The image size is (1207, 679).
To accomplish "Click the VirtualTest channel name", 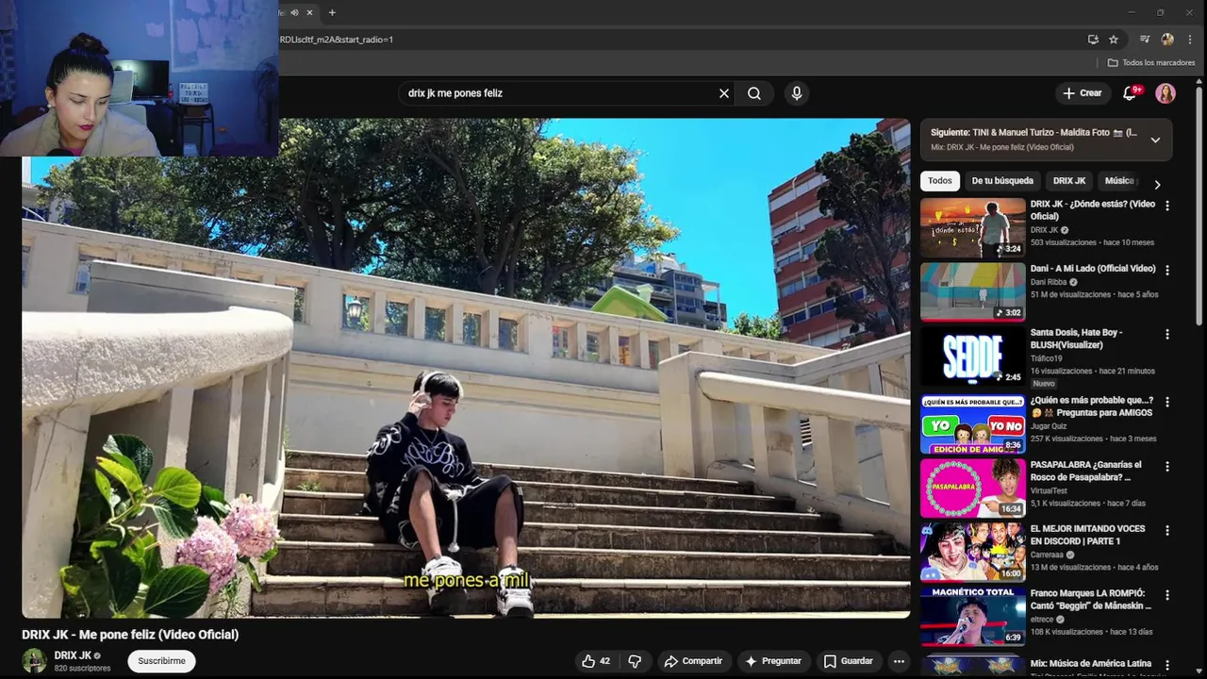I will [x=1048, y=490].
